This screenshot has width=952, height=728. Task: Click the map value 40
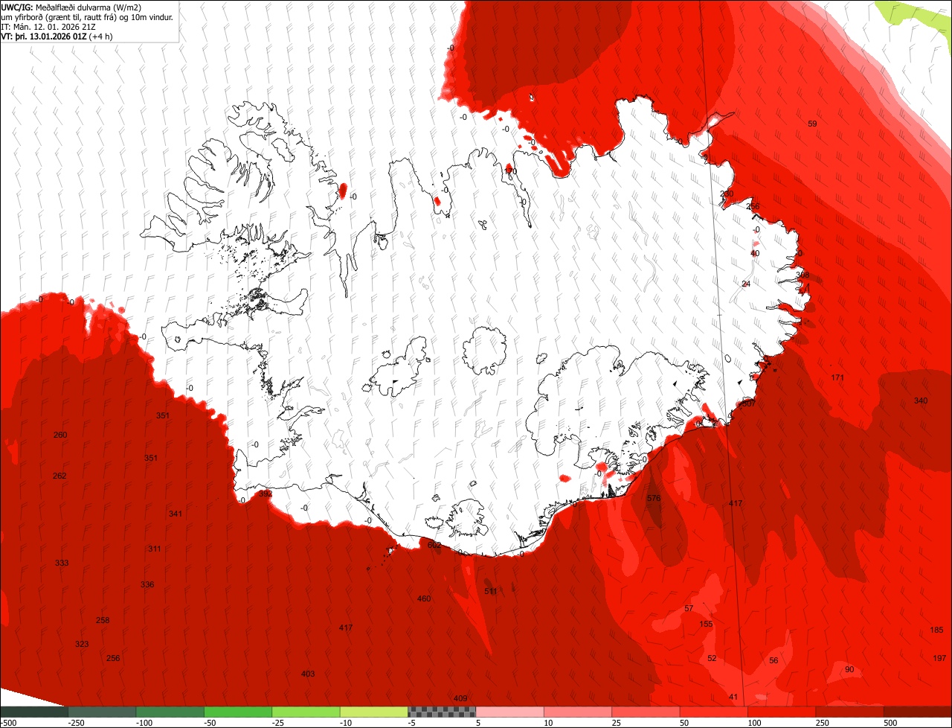(755, 253)
